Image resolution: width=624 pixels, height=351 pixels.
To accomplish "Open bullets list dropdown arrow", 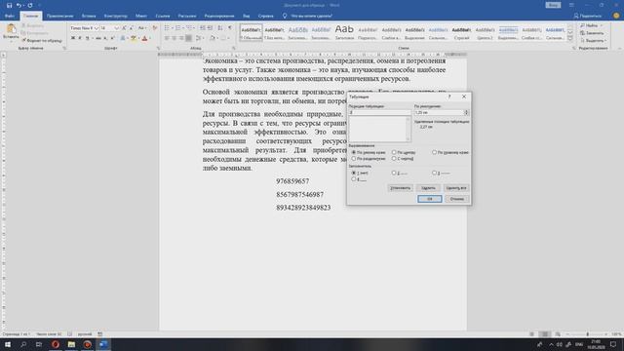I will pyautogui.click(x=172, y=28).
